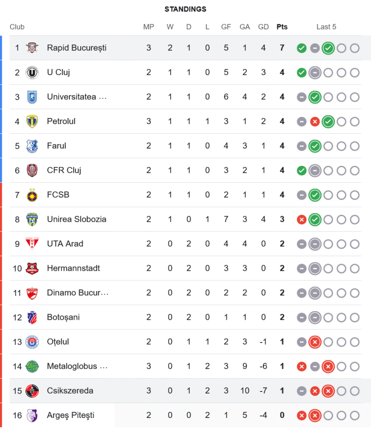Image resolution: width=371 pixels, height=434 pixels.
Task: Click Rapid București's highlighted latest win indicator
Action: pos(328,48)
